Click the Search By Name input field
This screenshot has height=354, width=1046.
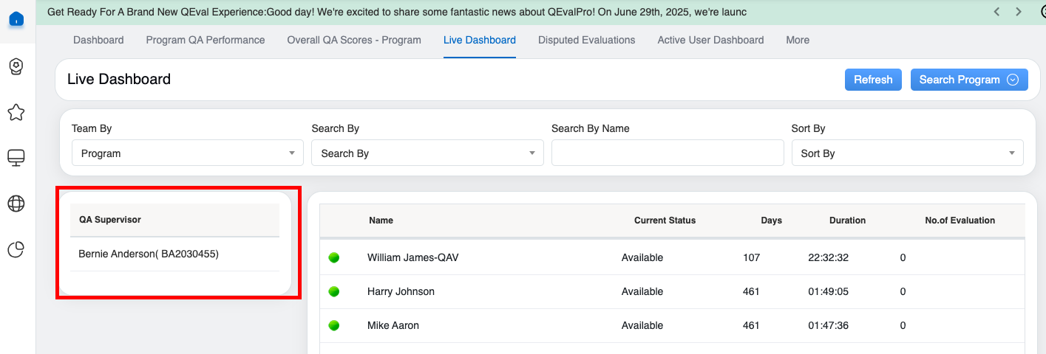pyautogui.click(x=667, y=153)
